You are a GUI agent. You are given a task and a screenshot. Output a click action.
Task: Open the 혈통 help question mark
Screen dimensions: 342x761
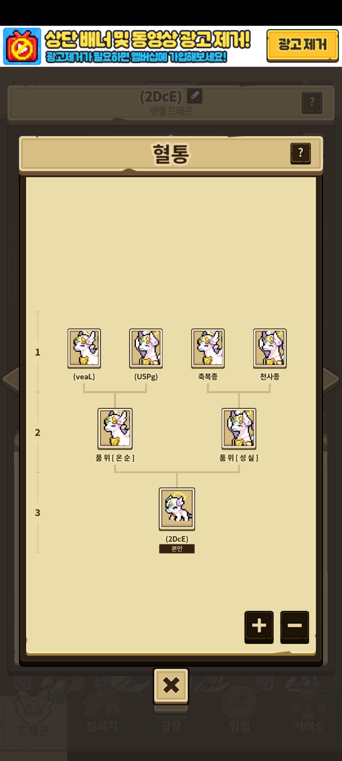click(x=301, y=153)
